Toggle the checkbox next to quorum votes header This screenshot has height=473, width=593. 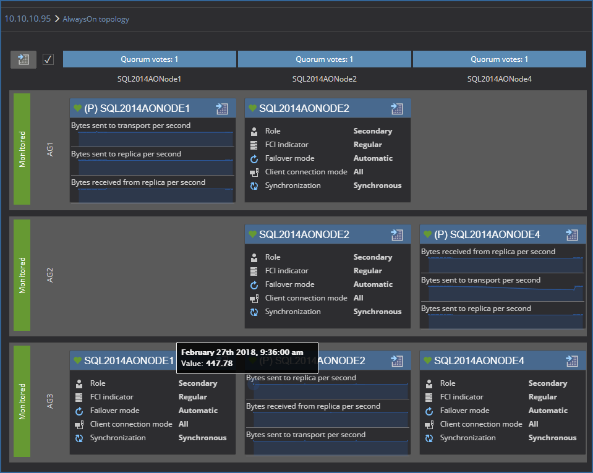click(x=48, y=59)
